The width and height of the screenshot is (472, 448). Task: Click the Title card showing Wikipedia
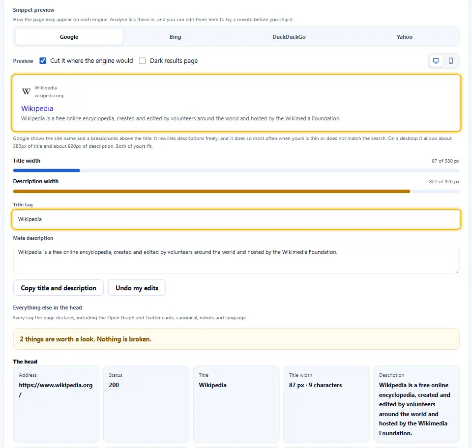coord(236,404)
